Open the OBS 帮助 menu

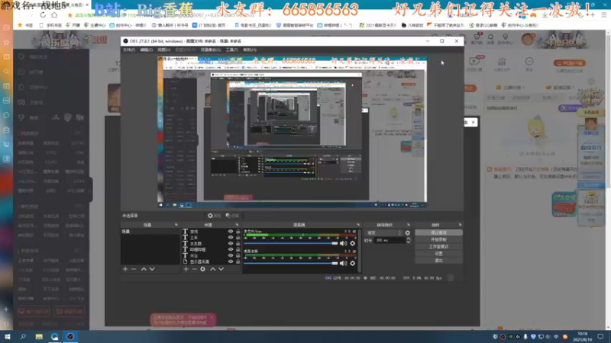(250, 50)
